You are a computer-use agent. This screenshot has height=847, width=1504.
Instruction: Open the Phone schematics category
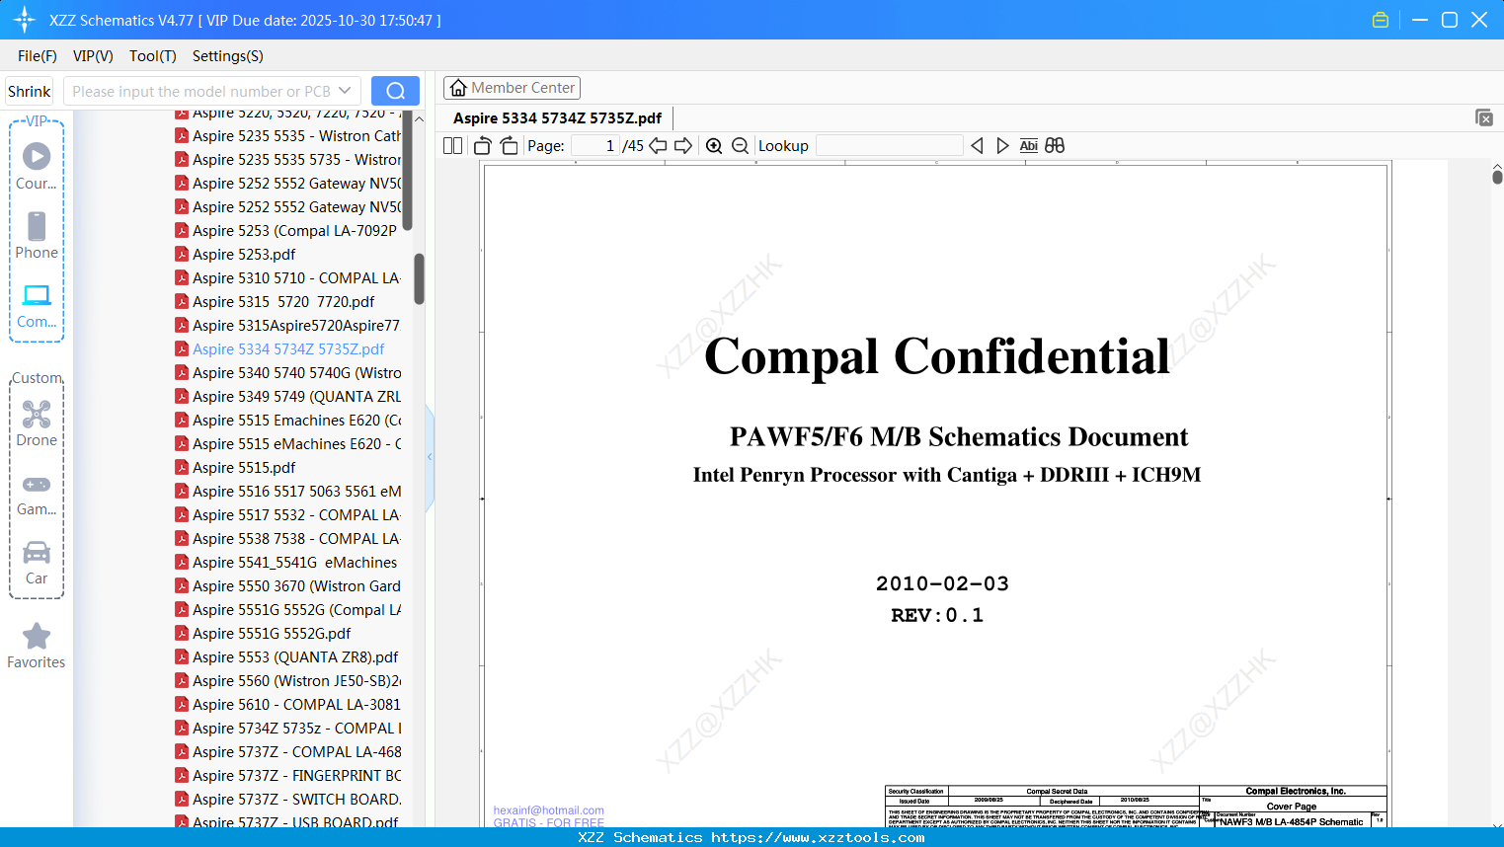(x=37, y=235)
